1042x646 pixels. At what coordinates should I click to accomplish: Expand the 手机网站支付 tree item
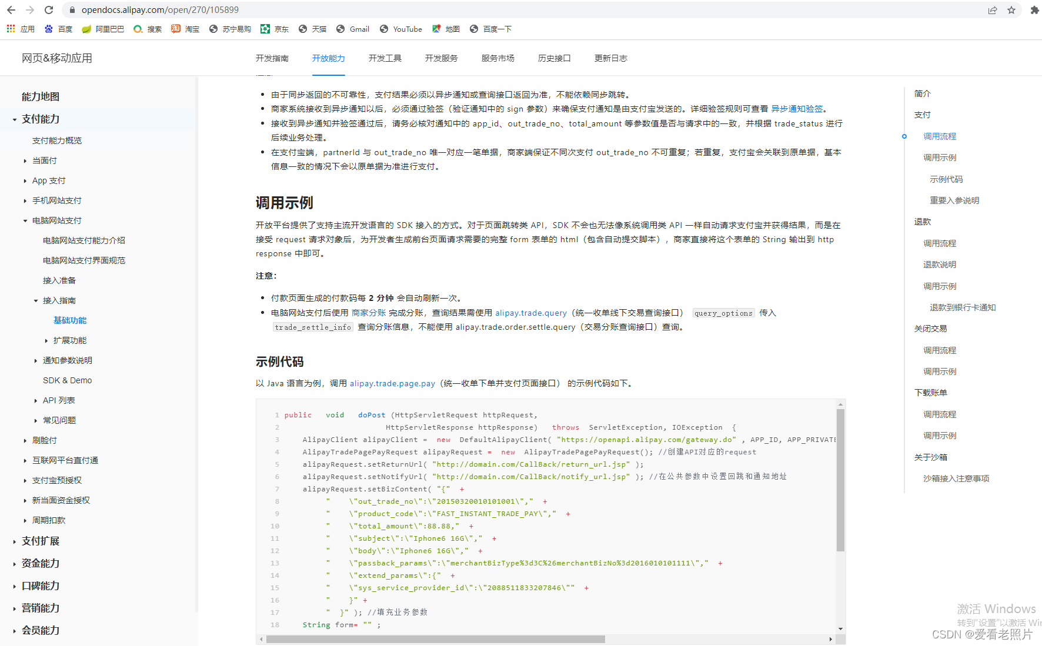25,200
